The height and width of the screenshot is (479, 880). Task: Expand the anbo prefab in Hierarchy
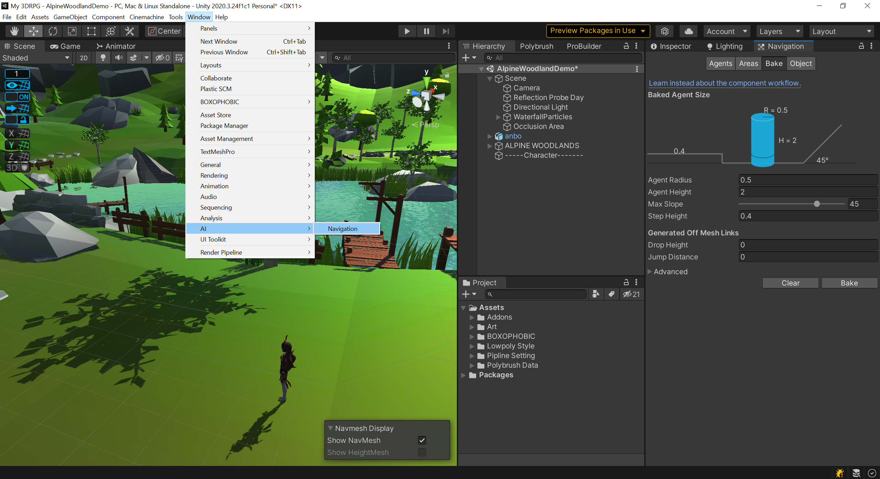tap(489, 136)
